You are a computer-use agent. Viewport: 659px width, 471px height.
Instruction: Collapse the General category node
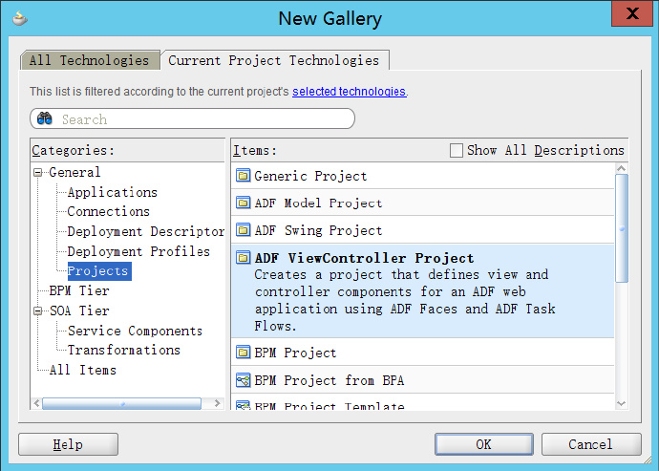coord(38,172)
